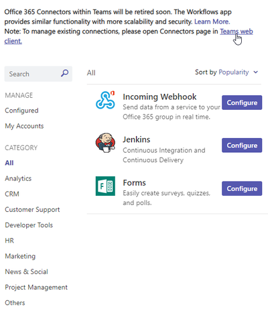Filter by Developer Tools category
The height and width of the screenshot is (309, 268).
(29, 225)
